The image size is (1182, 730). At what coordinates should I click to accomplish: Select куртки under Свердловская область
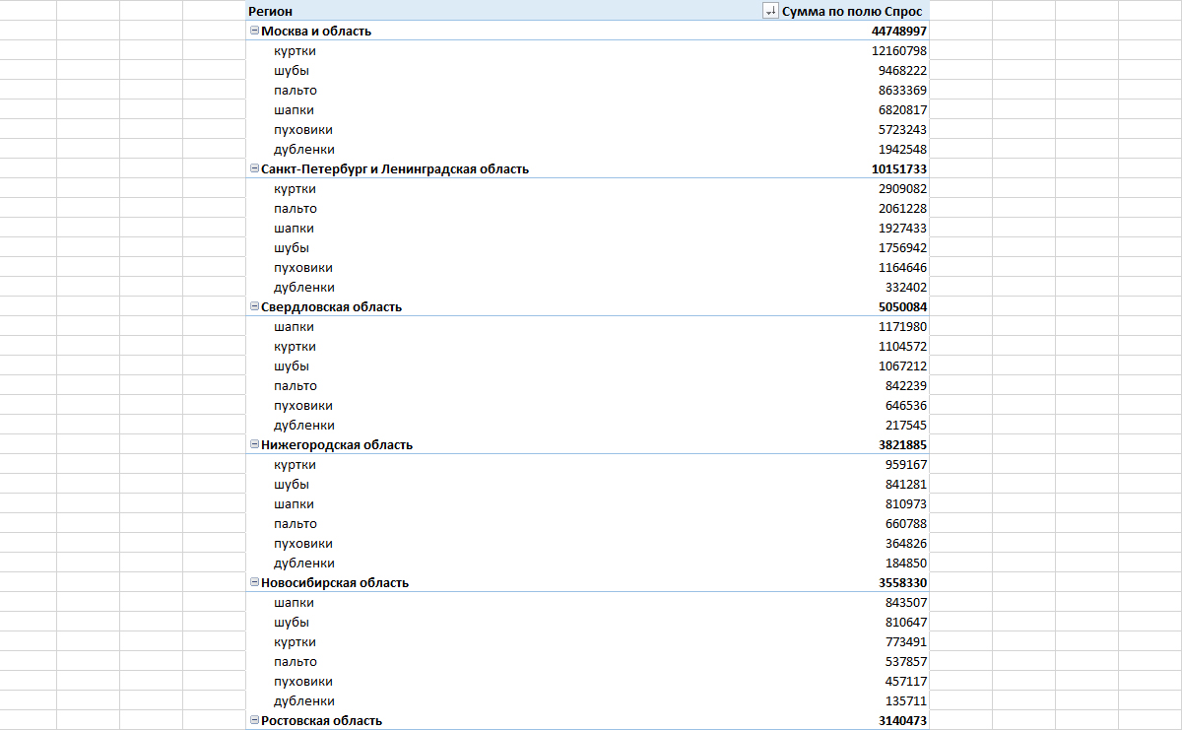pos(295,346)
